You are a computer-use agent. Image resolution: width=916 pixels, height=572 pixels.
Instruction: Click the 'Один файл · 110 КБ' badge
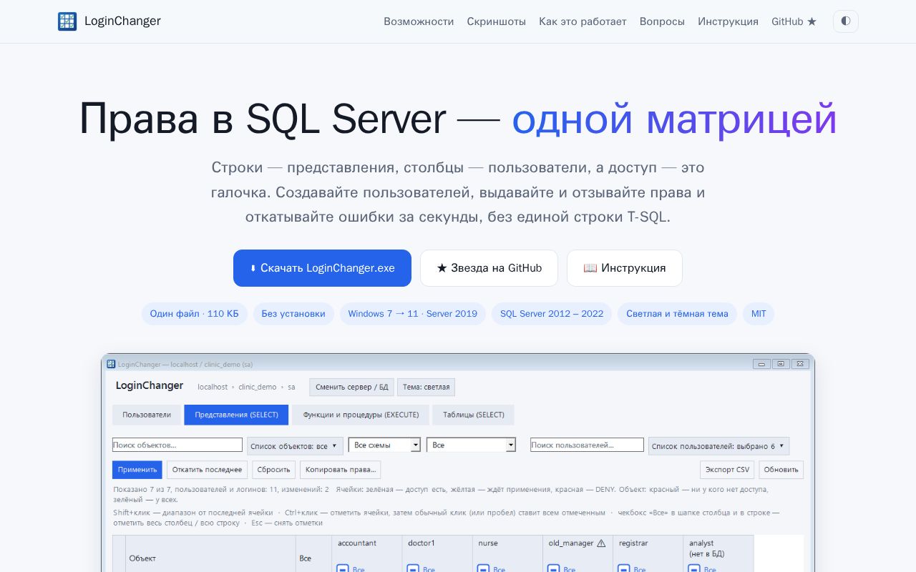[x=195, y=314]
